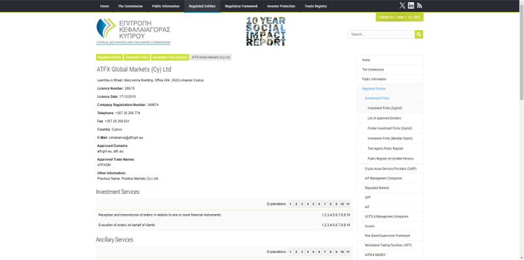Open Former Investment Firms (Cypriot) sidebar item

[x=390, y=128]
